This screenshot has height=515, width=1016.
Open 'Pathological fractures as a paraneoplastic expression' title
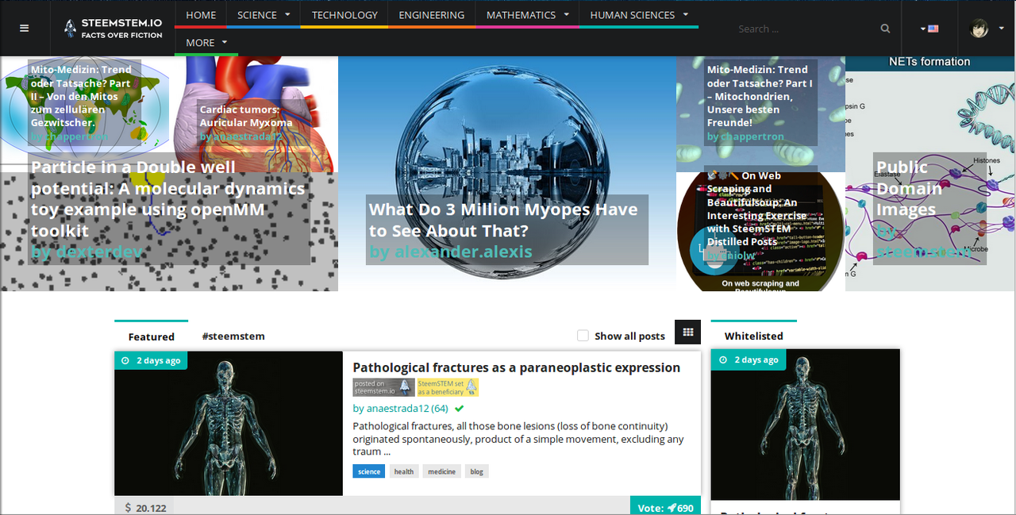[x=517, y=367]
